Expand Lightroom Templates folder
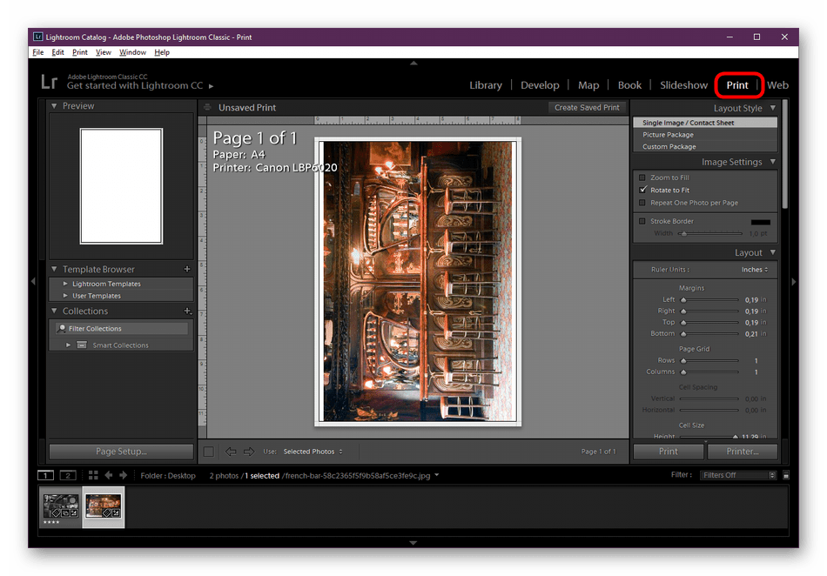 pos(65,284)
